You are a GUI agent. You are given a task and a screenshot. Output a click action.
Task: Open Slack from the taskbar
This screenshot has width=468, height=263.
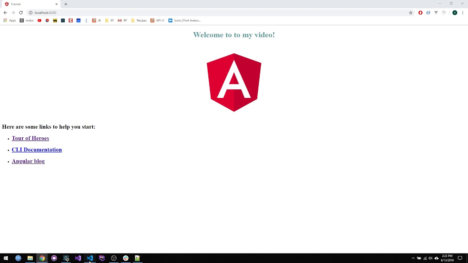126,258
